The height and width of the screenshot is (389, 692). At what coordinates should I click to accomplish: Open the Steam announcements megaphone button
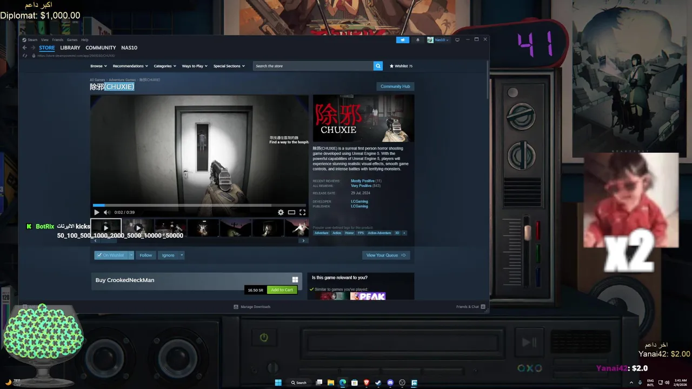tap(403, 39)
